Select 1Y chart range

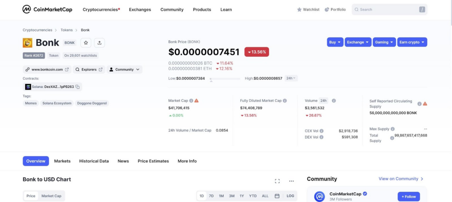tap(241, 196)
